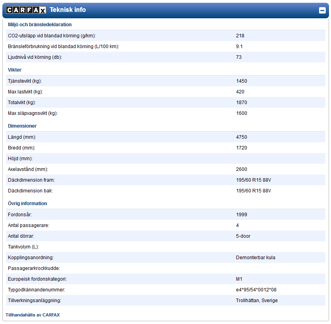The height and width of the screenshot is (324, 331).
Task: Click the Kopplingsanordning label
Action: (x=31, y=258)
